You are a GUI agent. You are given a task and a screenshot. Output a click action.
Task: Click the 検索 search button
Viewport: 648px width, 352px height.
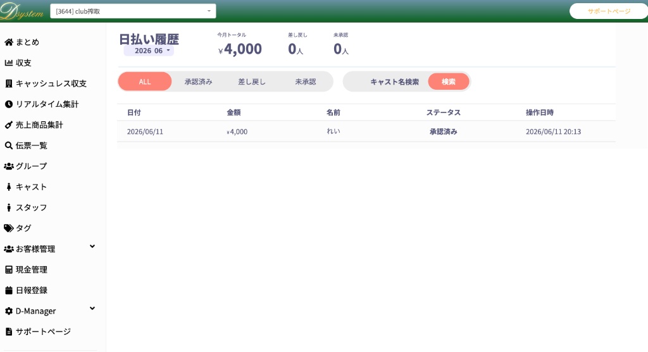[x=449, y=82]
